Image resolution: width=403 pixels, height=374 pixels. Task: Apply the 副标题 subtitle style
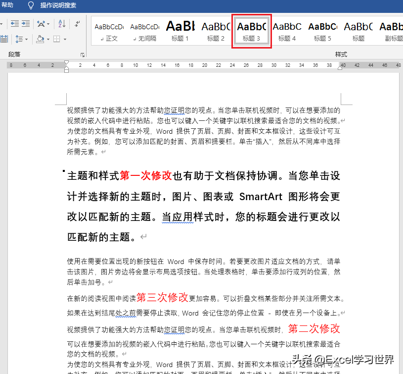(391, 32)
